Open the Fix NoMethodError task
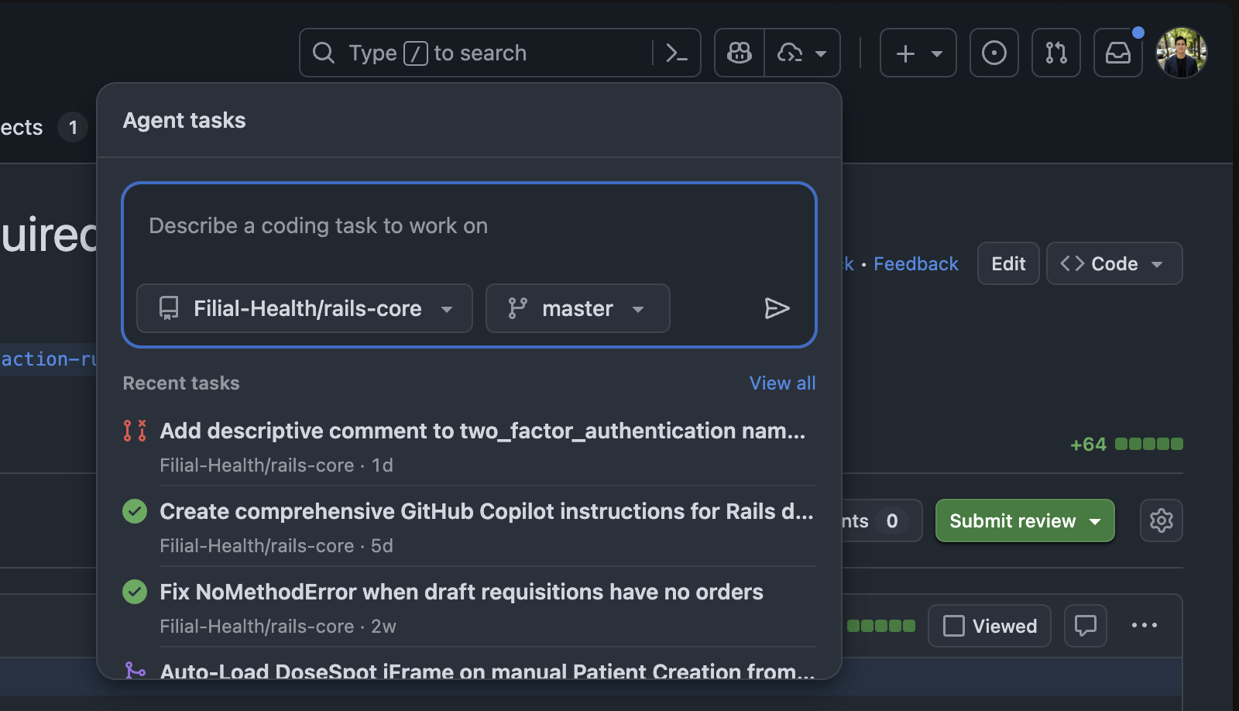1239x711 pixels. coord(462,592)
